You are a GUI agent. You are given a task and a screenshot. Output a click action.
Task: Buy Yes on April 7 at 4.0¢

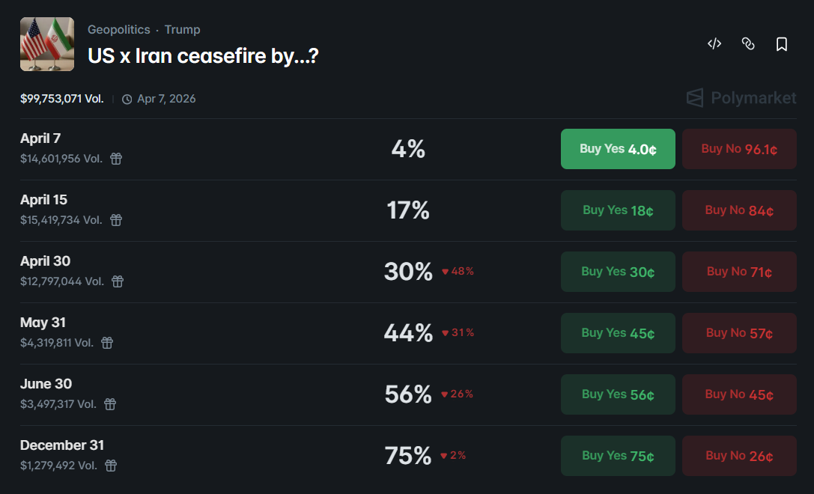(618, 149)
